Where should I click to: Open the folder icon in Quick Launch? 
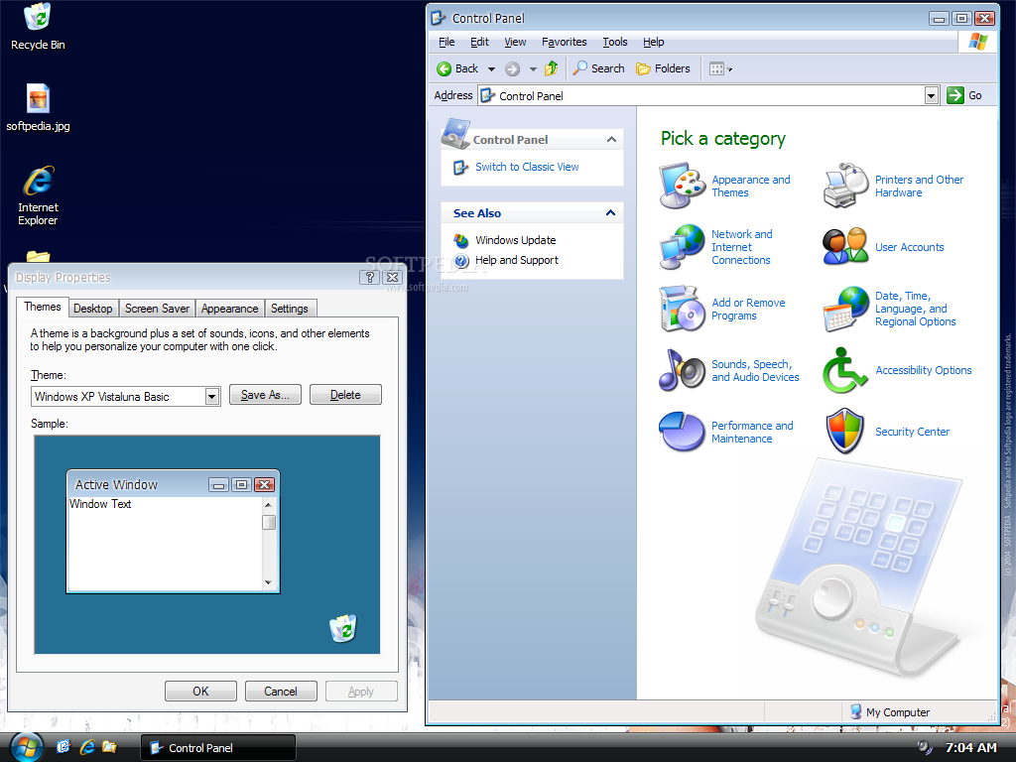coord(109,747)
